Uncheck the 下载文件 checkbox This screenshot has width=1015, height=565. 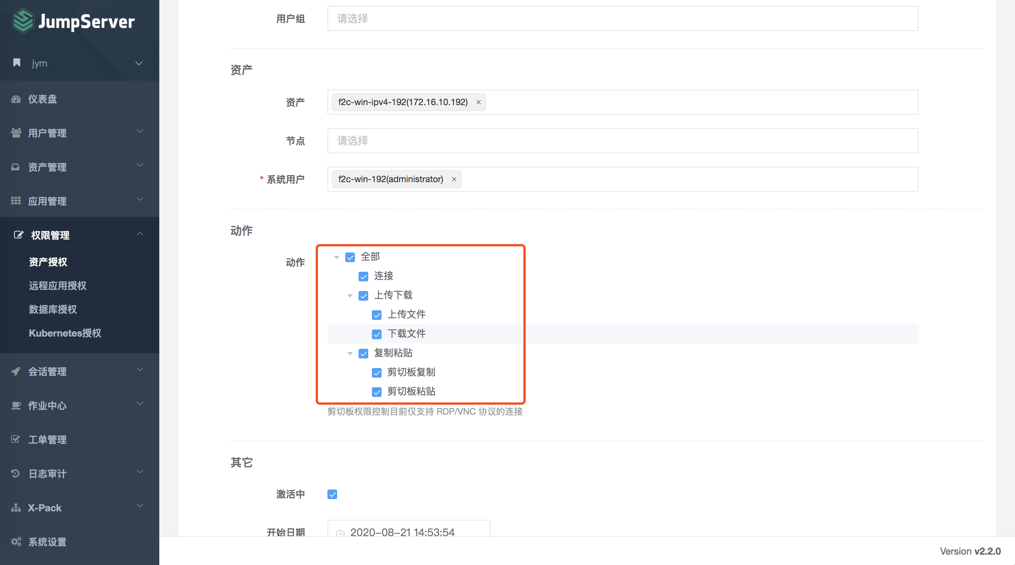coord(377,335)
